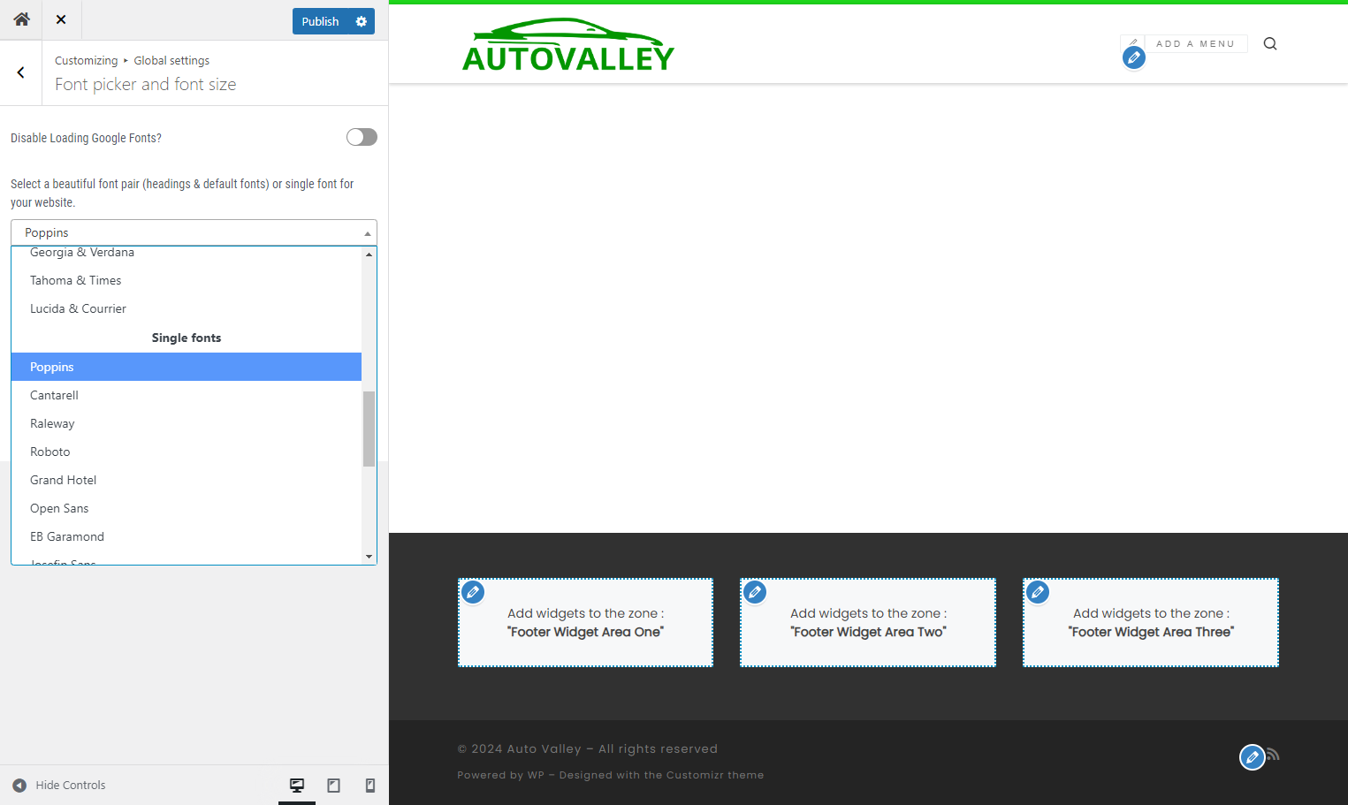Viewport: 1348px width, 805px height.
Task: Choose the highlighted Poppins option
Action: click(x=186, y=367)
